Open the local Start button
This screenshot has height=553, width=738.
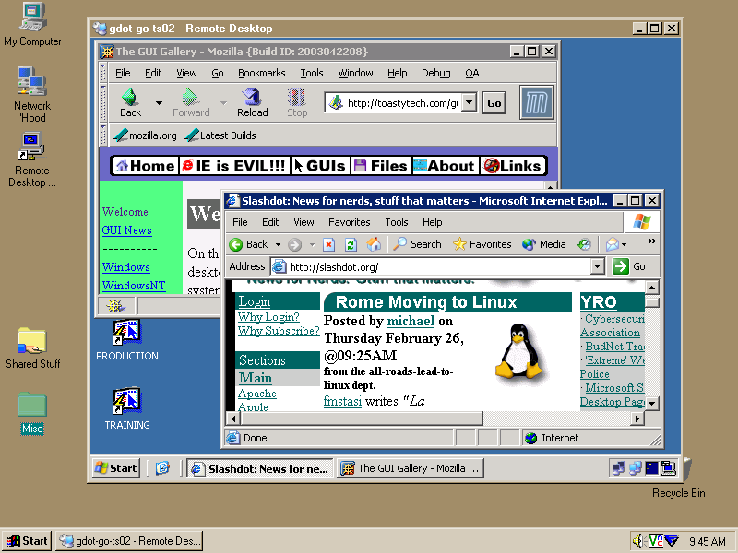pyautogui.click(x=27, y=541)
